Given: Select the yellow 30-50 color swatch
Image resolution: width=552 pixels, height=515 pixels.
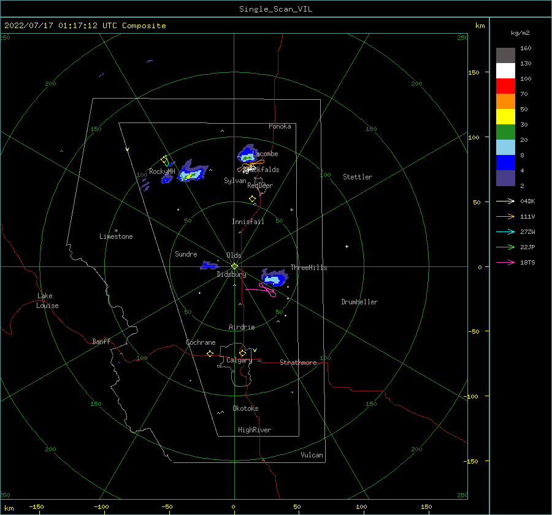Looking at the screenshot, I should point(505,117).
